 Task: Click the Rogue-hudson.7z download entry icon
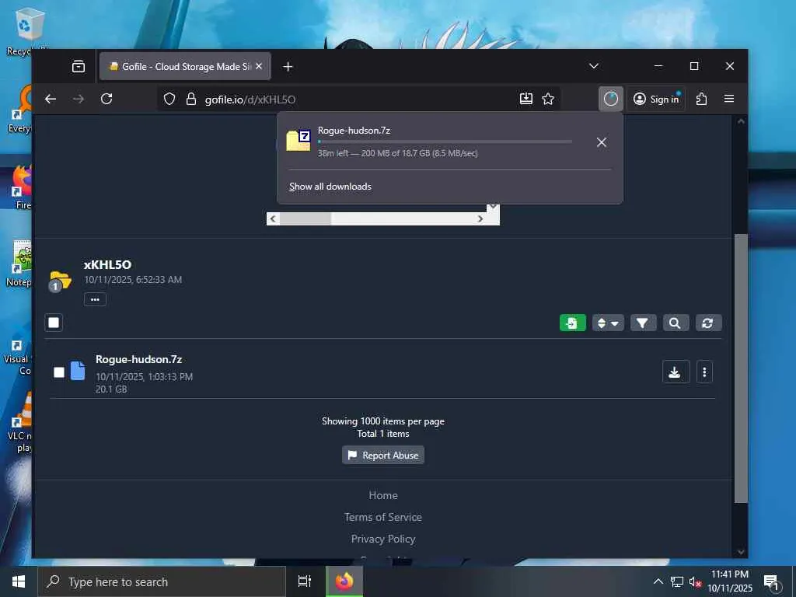point(298,141)
